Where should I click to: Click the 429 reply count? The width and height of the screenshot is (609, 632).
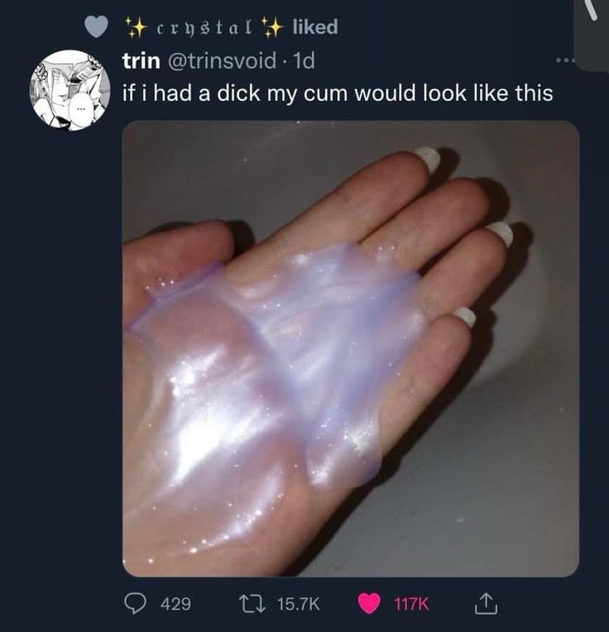[175, 604]
